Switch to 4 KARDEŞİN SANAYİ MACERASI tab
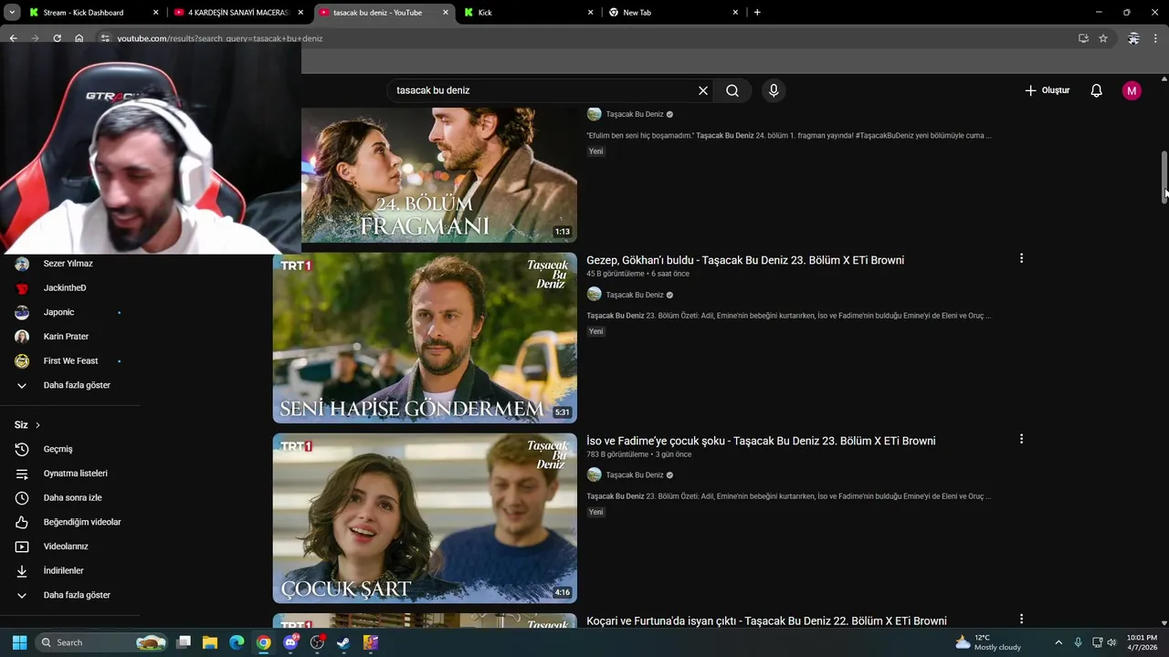1169x657 pixels. click(x=237, y=13)
